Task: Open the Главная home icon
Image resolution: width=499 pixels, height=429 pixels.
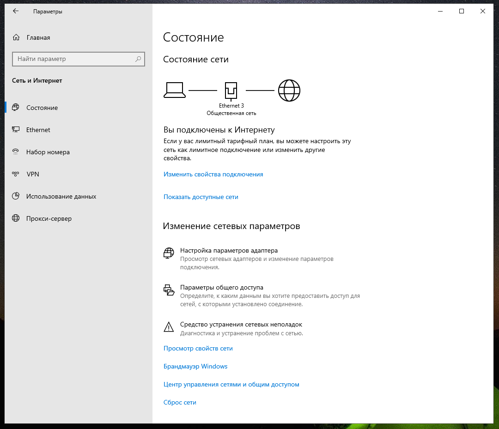Action: [16, 37]
